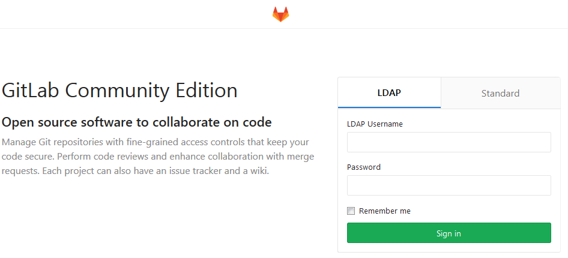Enable the Remember me checkbox
This screenshot has width=568, height=258.
(351, 211)
